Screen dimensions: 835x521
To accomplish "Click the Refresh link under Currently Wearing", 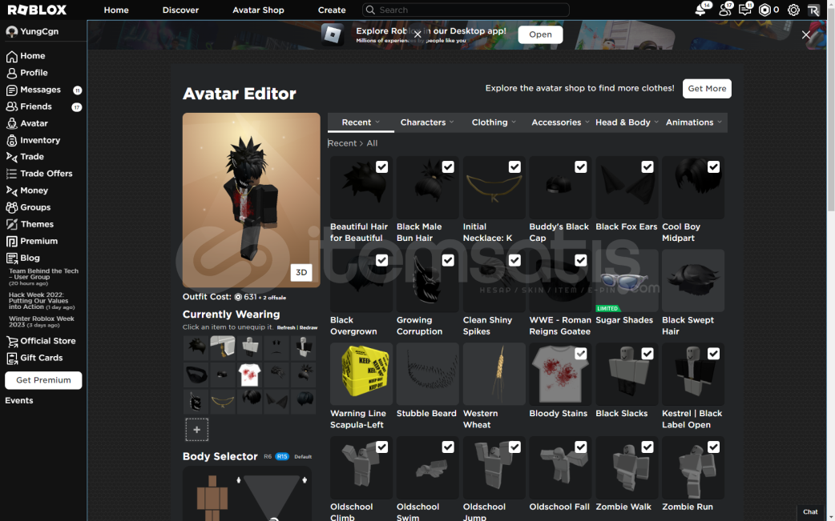I will 286,327.
